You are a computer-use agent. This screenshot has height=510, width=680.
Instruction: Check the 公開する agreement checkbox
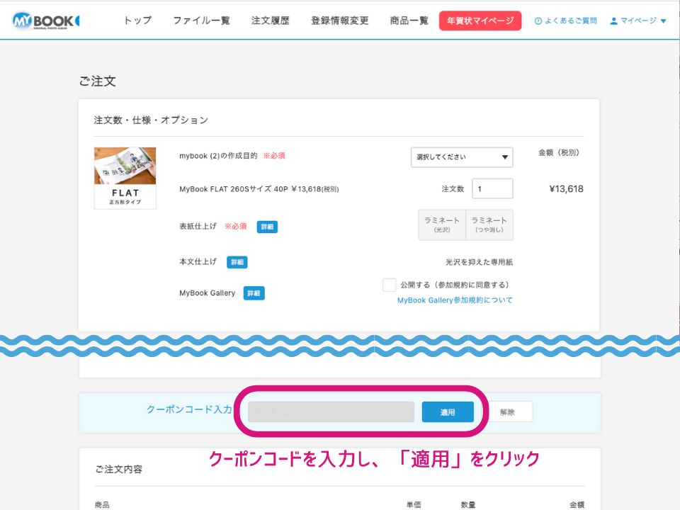(x=389, y=285)
